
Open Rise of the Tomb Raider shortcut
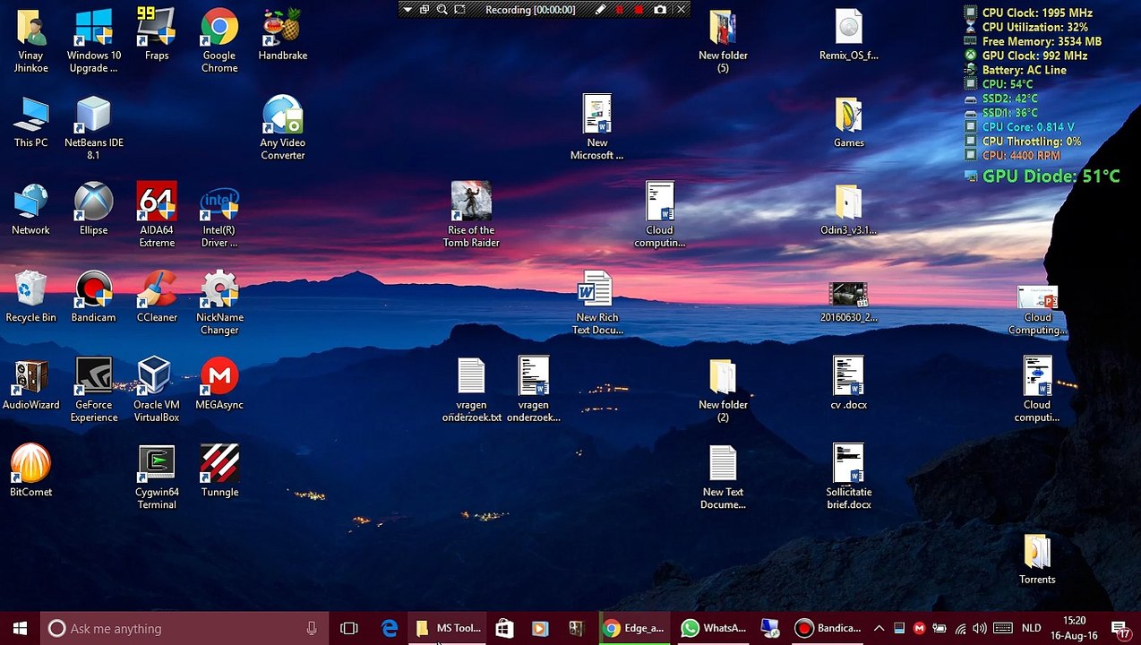[x=471, y=215]
